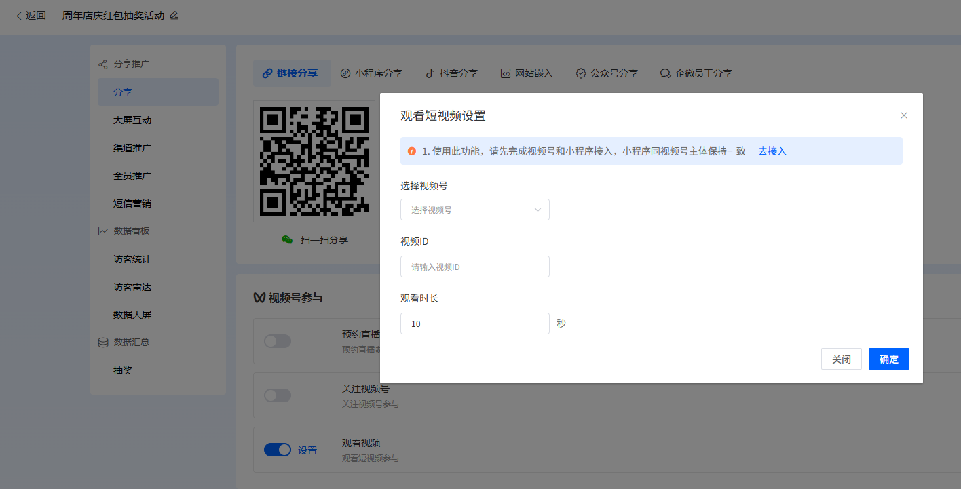Click the WeChat icon next to 扫一扫分享
Screen dimensions: 961x489
pos(288,240)
